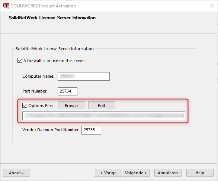Proceed with 'Volgende >' button
Image resolution: width=218 pixels, height=181 pixels.
(136, 173)
